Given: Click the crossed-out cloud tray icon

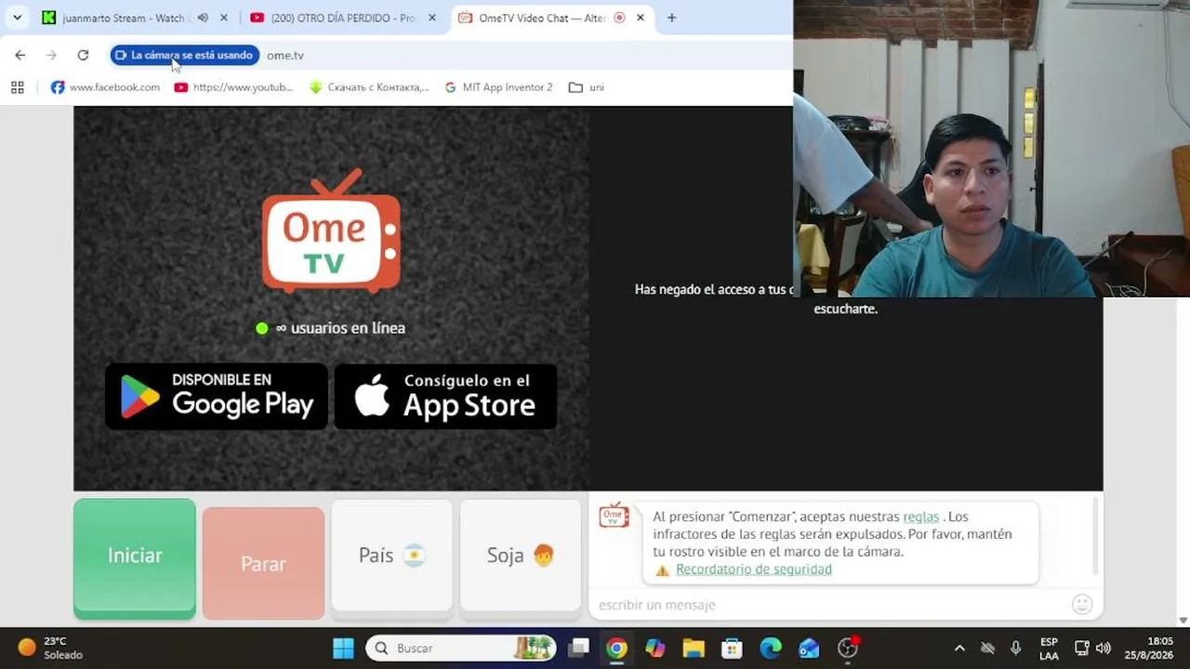Looking at the screenshot, I should click(x=987, y=649).
